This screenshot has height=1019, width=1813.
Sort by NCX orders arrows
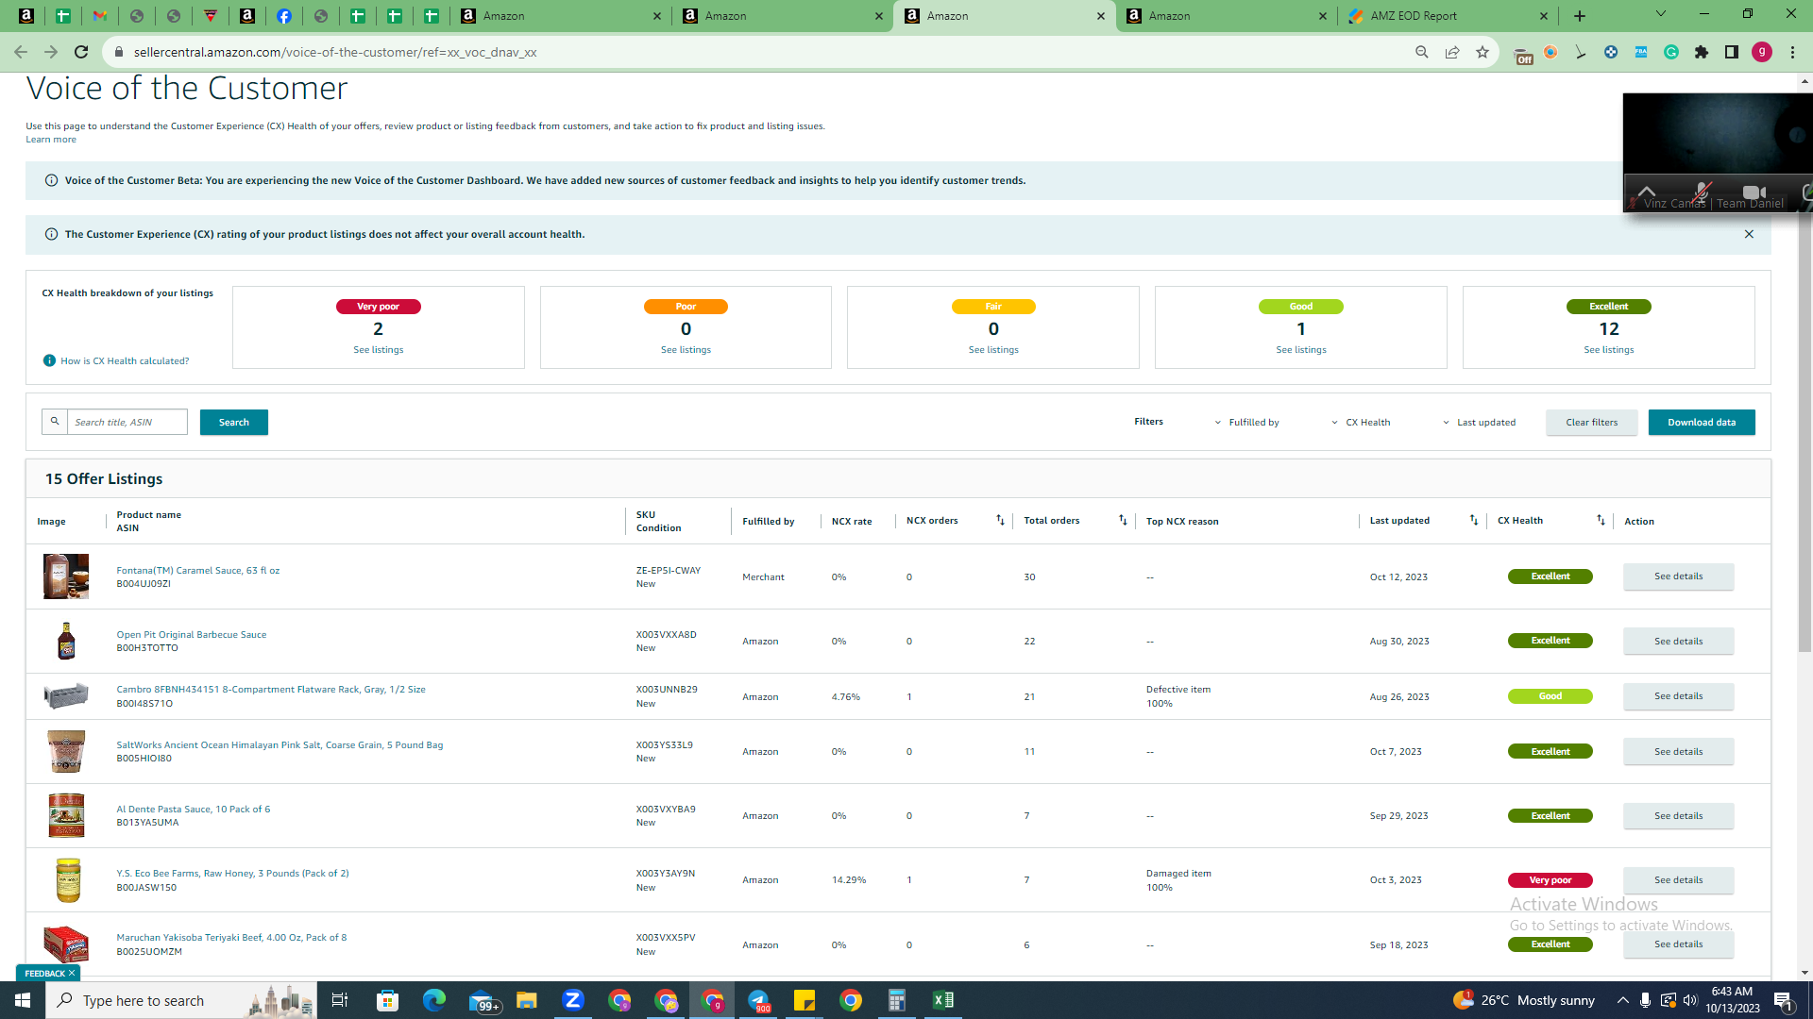(x=1000, y=520)
